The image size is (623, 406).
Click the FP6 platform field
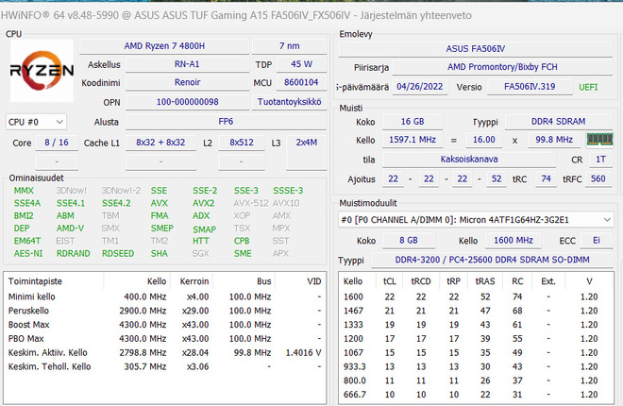tap(226, 122)
